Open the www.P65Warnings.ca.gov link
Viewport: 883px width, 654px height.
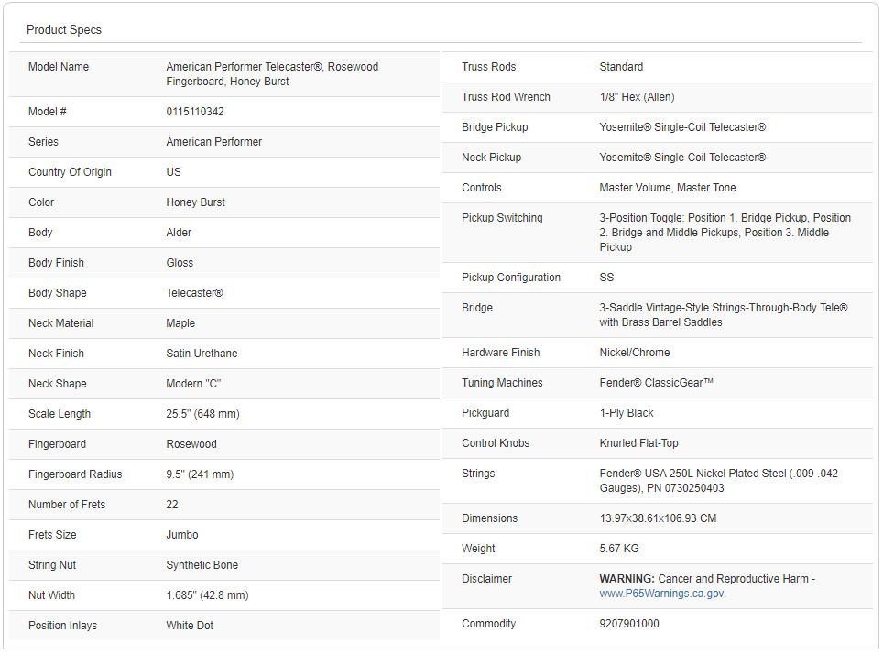pyautogui.click(x=661, y=594)
